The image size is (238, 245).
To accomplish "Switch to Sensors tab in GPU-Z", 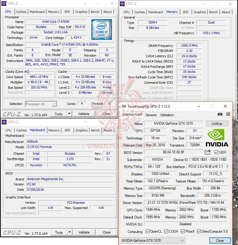I will point(151,115).
